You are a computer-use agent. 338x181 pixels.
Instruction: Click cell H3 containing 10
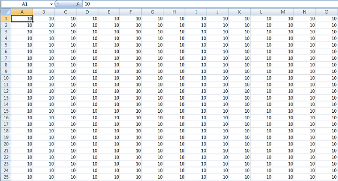tap(174, 32)
